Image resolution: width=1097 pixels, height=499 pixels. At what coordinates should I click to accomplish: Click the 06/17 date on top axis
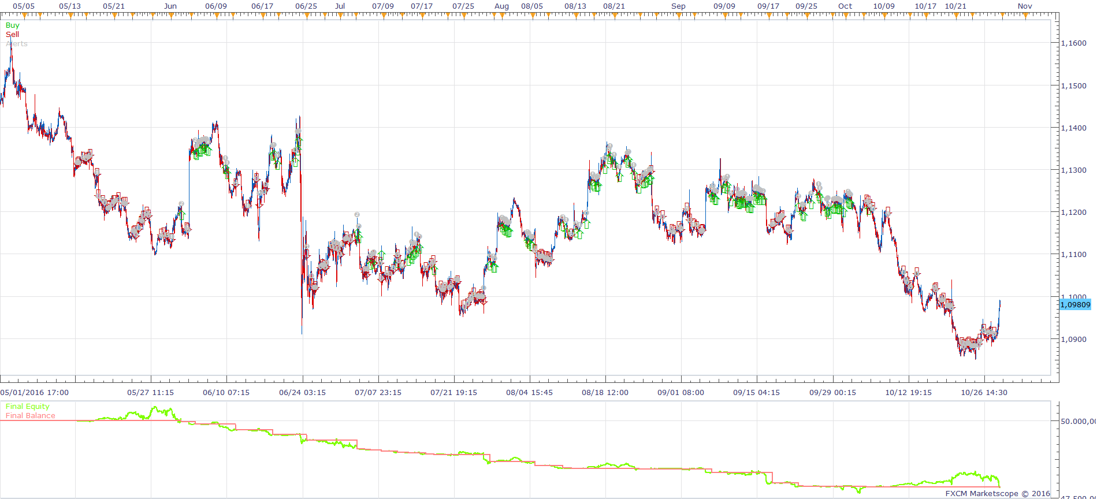262,6
